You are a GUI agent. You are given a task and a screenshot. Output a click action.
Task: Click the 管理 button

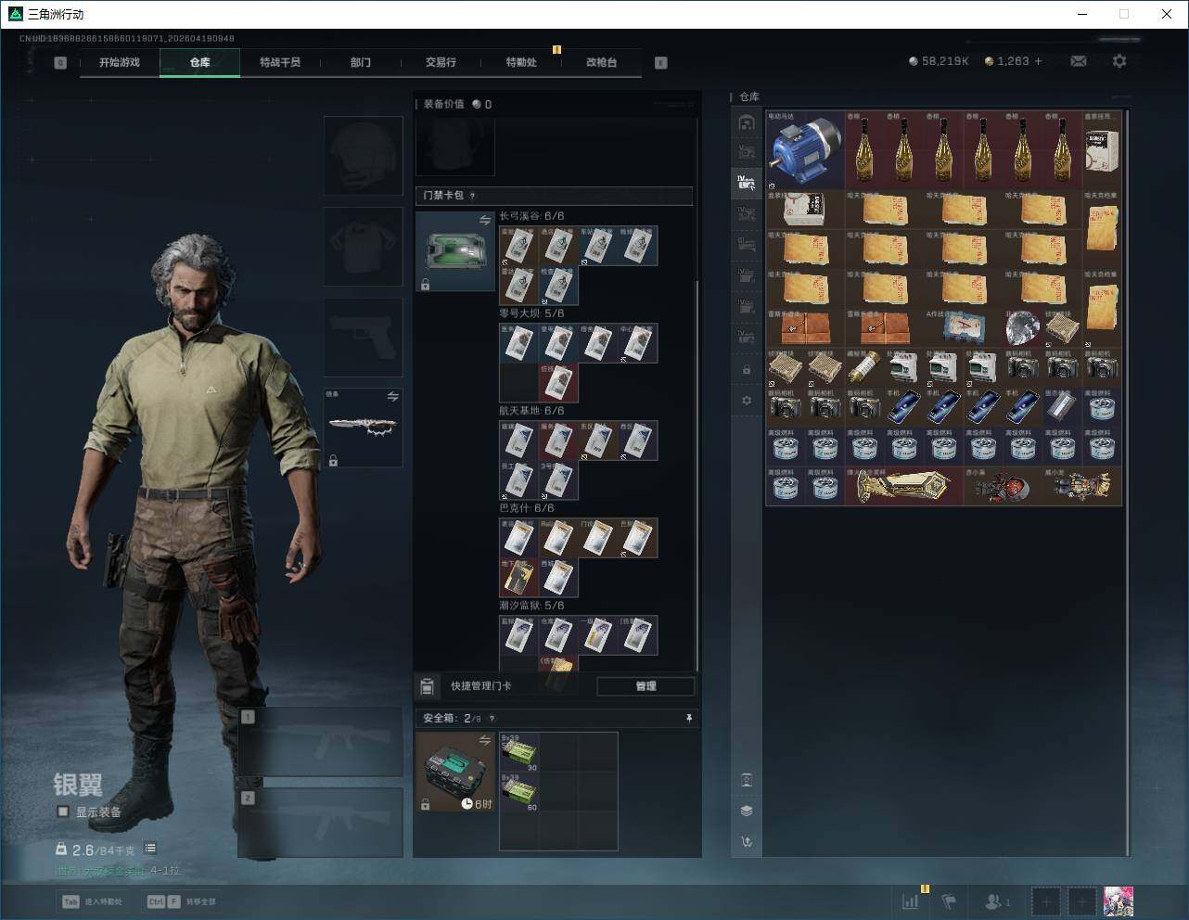click(x=646, y=686)
